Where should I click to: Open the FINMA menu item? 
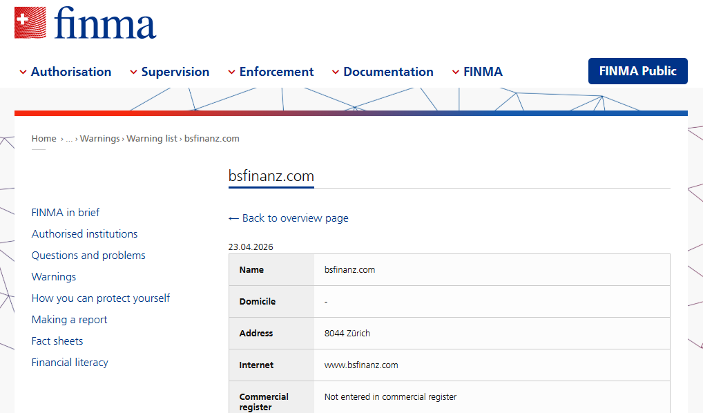point(483,72)
